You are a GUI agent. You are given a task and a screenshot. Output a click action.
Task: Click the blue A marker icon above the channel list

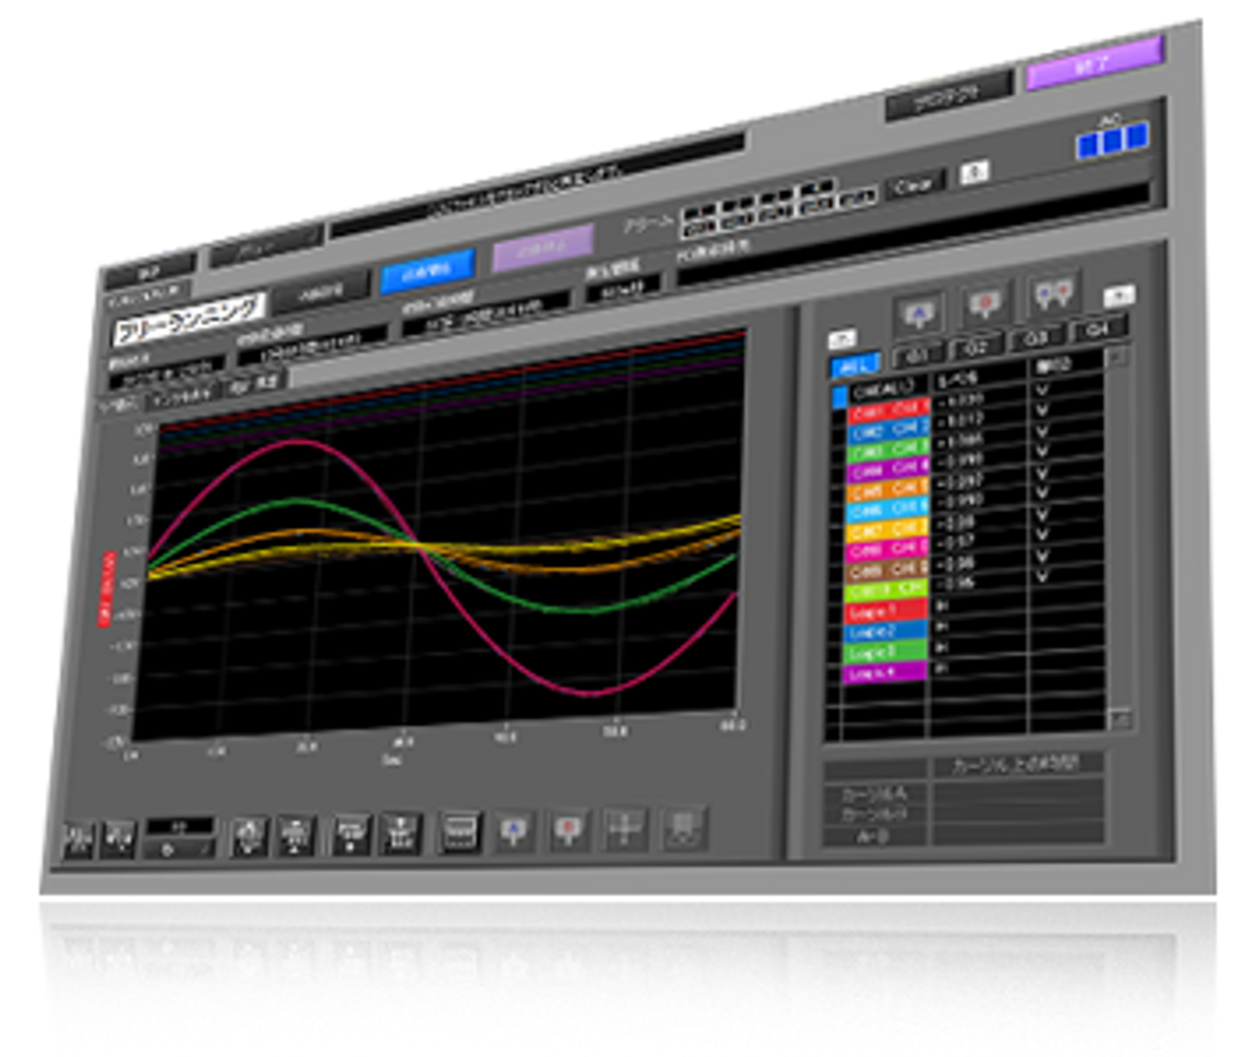point(919,312)
